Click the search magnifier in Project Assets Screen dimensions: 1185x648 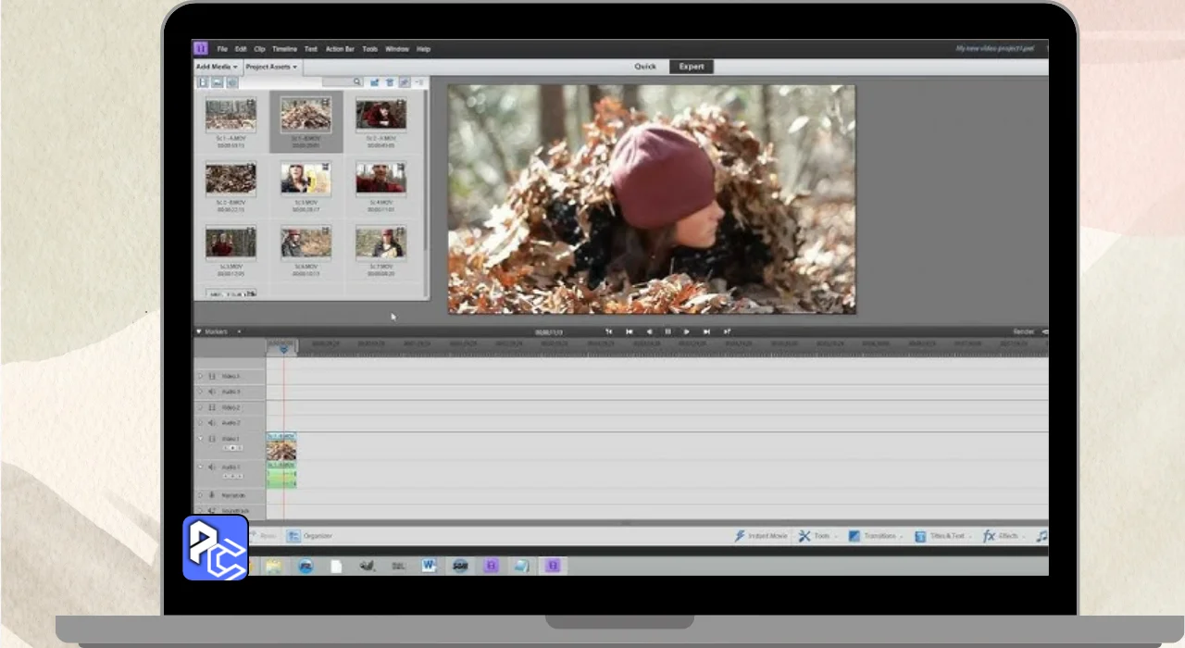click(357, 82)
